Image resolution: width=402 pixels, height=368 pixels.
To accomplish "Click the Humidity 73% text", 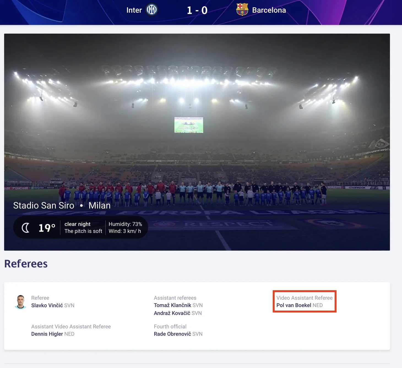I will (x=125, y=224).
